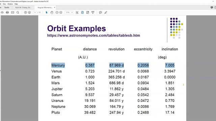Click the Mars row label

click(55, 83)
